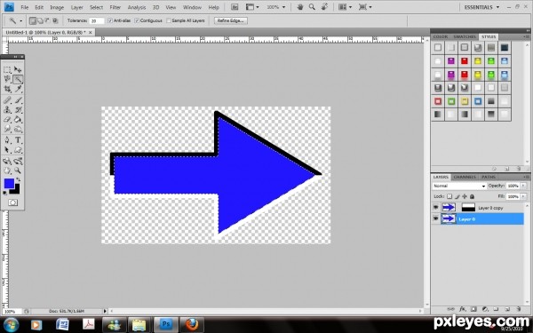This screenshot has width=533, height=333.
Task: Select the Eyedropper tool
Action: [18, 89]
